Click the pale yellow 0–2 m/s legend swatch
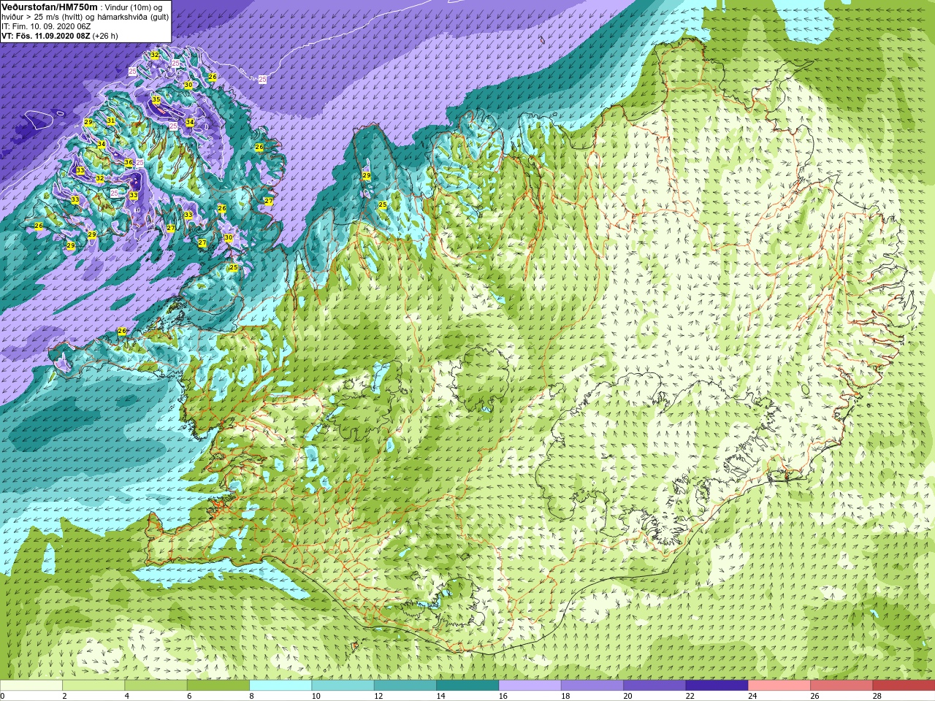 [x=31, y=686]
